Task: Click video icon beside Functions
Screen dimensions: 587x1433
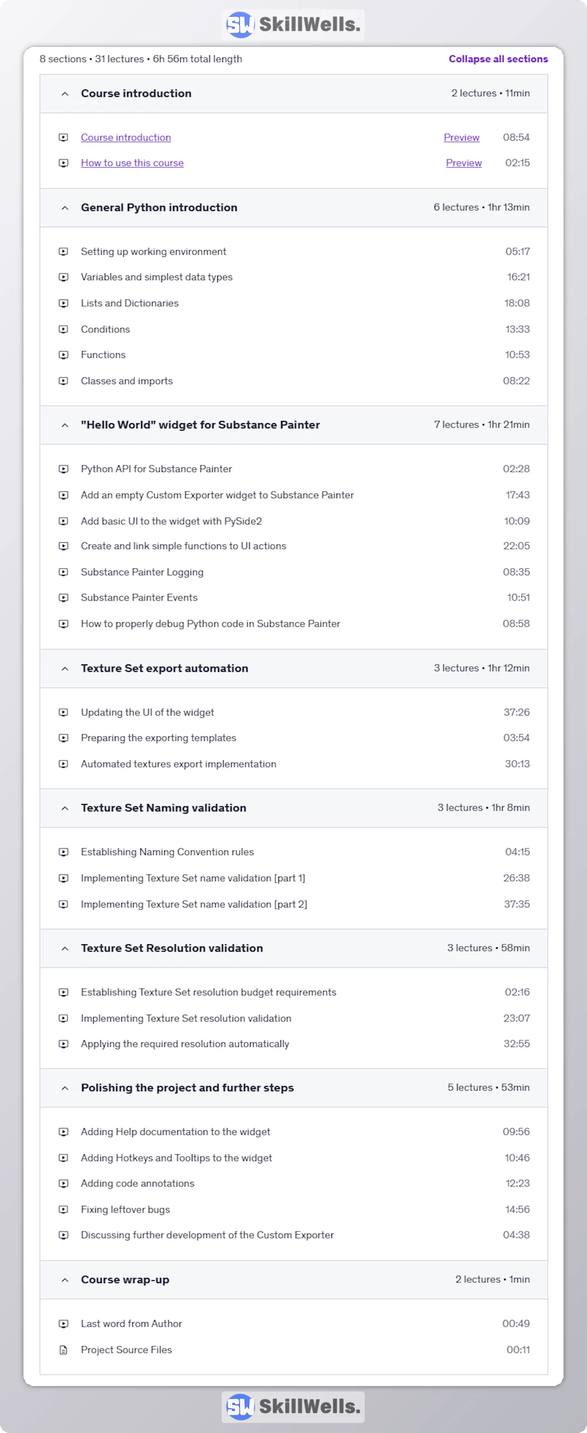Action: 63,355
